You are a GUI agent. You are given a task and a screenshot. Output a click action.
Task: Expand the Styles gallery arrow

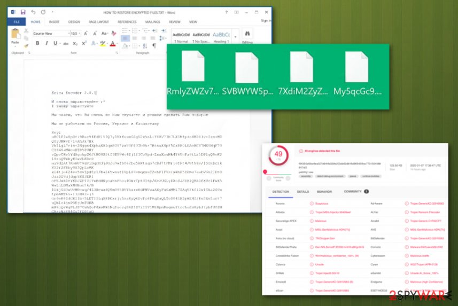(235, 37)
